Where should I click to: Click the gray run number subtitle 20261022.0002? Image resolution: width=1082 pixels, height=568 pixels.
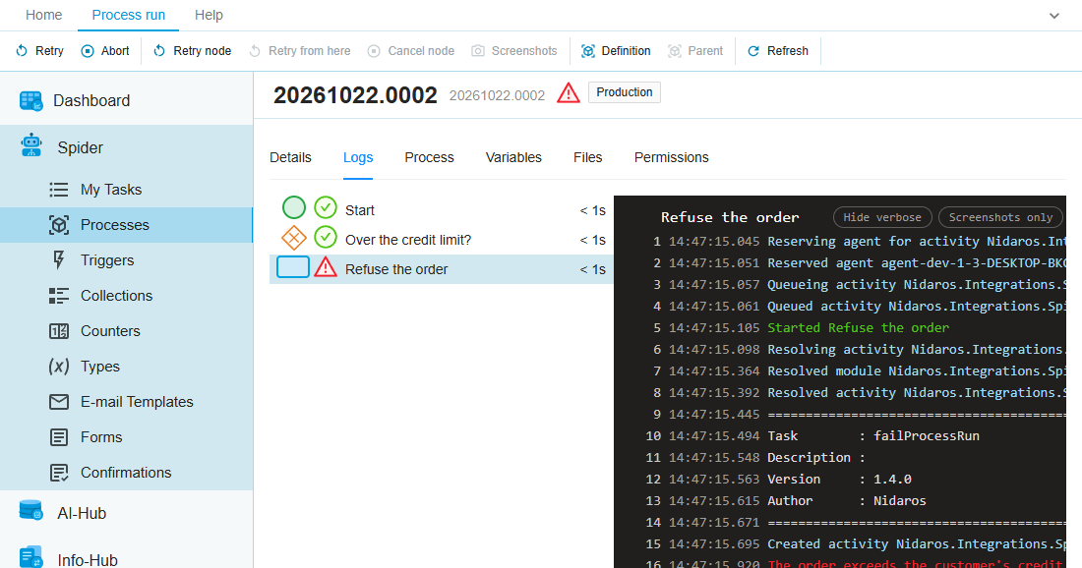click(497, 95)
